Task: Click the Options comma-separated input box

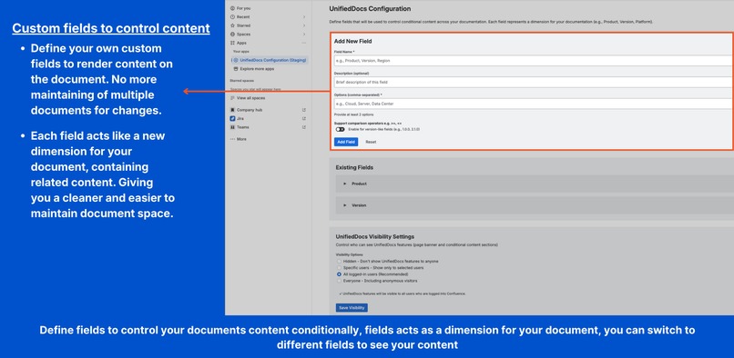Action: pyautogui.click(x=534, y=104)
